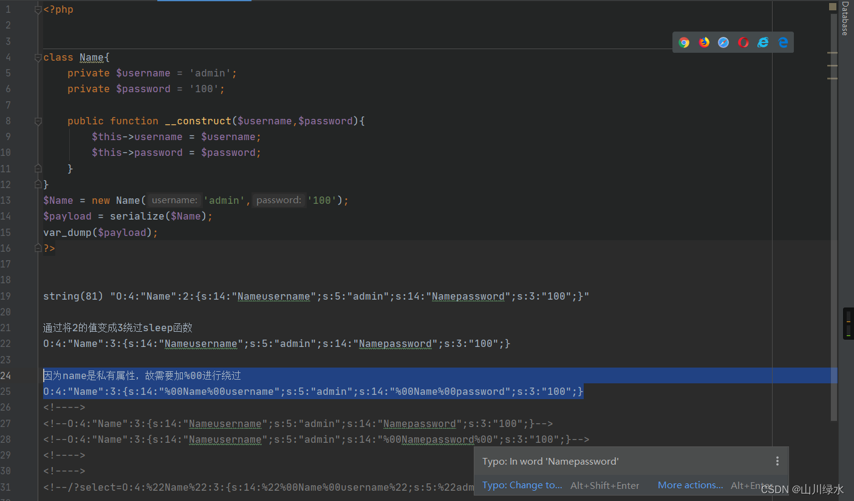Fold the __construct function at line 8
Image resolution: width=854 pixels, height=501 pixels.
[x=38, y=121]
